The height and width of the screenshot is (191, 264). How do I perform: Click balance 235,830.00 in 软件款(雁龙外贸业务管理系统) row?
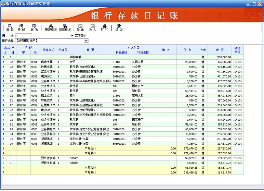click(x=220, y=134)
